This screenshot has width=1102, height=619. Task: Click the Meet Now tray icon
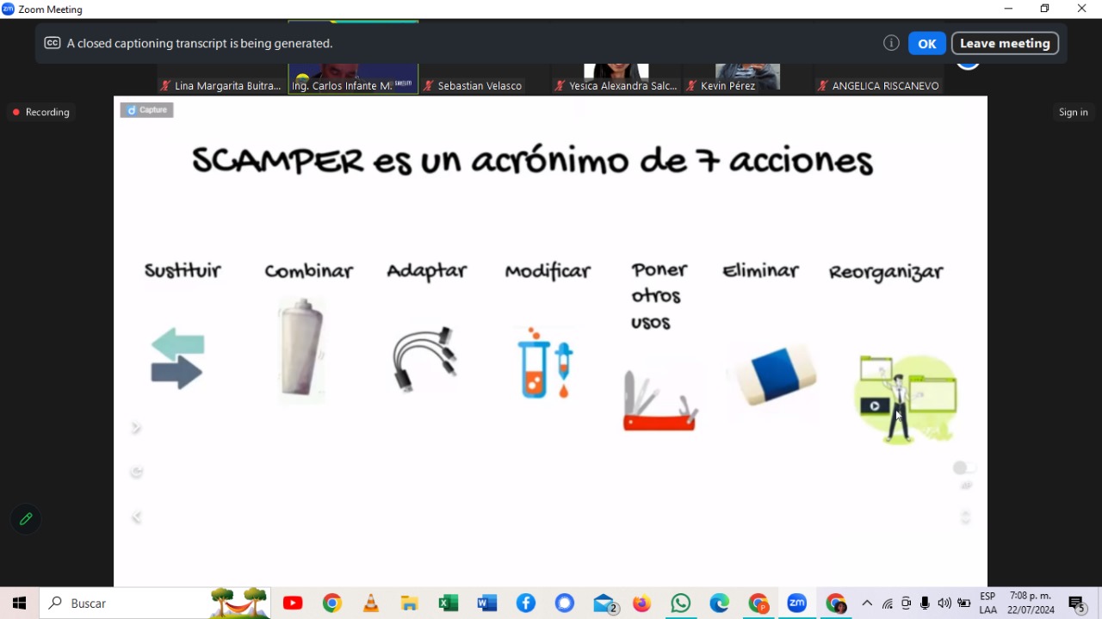906,604
